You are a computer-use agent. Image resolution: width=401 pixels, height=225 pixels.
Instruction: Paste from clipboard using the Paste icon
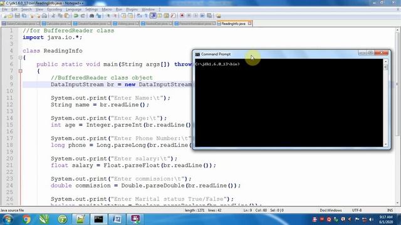tap(67, 16)
